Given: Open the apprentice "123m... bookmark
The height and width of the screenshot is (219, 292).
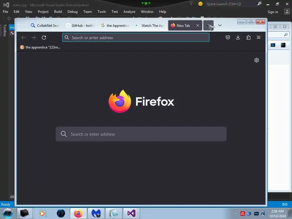Looking at the screenshot, I should coord(40,47).
